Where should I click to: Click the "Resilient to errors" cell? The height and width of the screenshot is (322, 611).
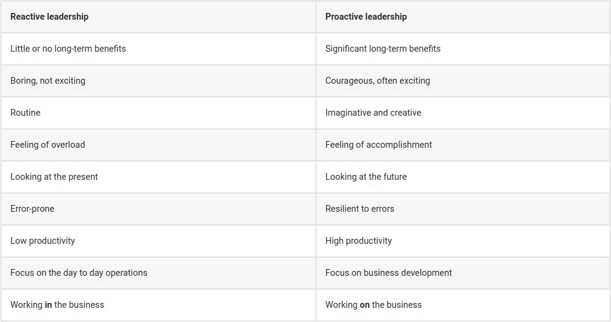463,209
